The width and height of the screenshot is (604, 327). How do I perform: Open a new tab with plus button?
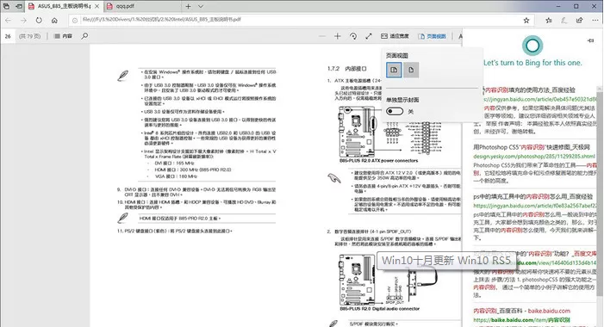(x=188, y=6)
